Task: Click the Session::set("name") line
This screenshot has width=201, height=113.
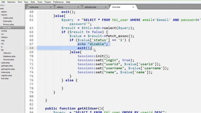Action: [x=115, y=72]
